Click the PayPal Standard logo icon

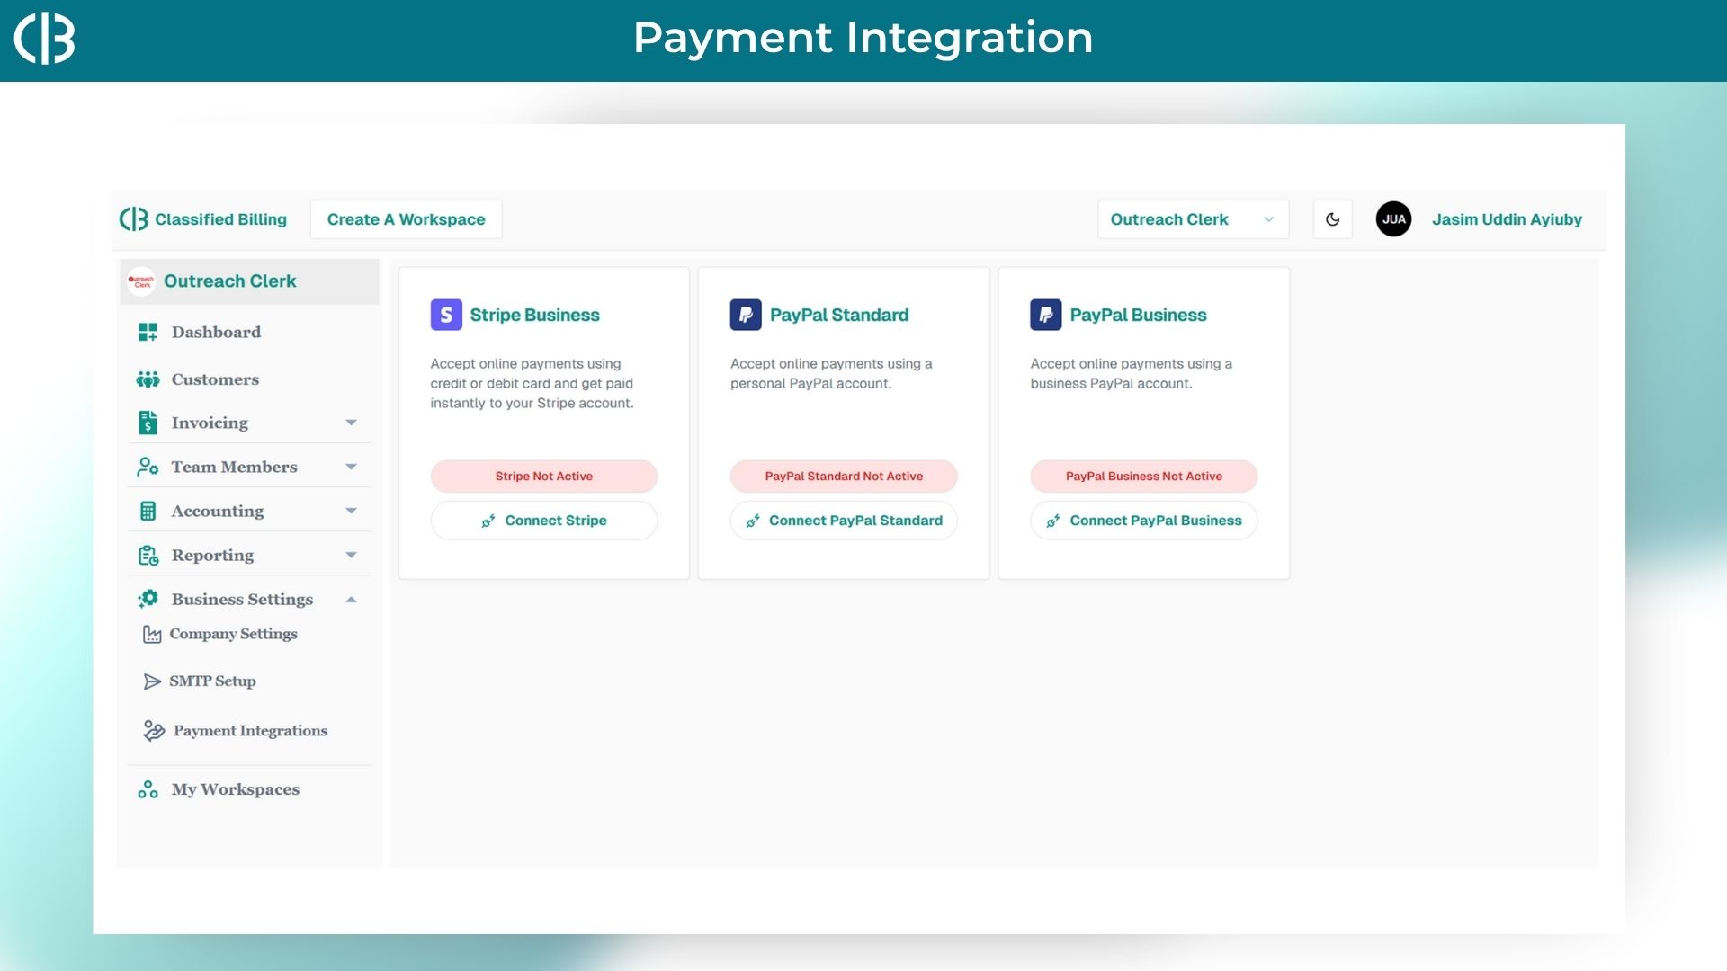pyautogui.click(x=746, y=315)
